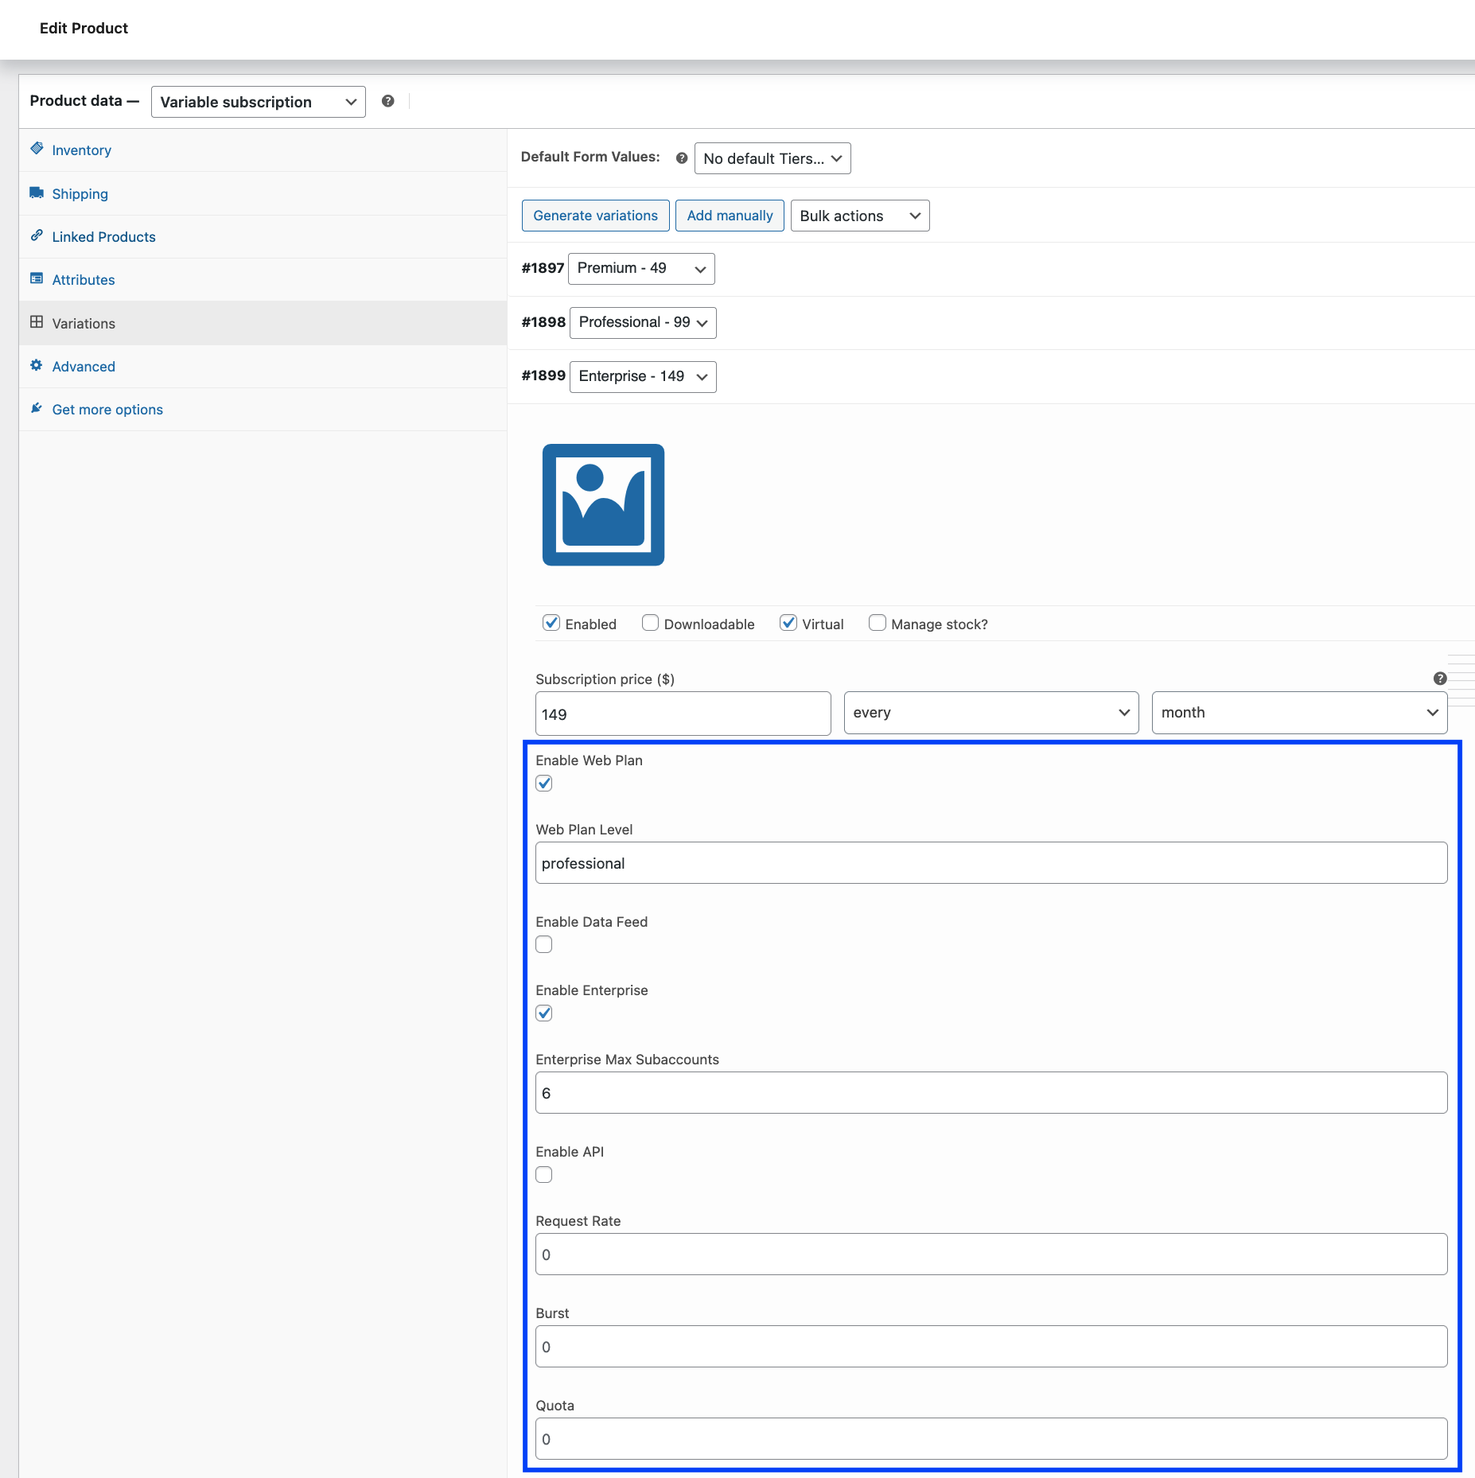Screen dimensions: 1475x1478
Task: Enable the Downloadable checkbox
Action: 650,623
